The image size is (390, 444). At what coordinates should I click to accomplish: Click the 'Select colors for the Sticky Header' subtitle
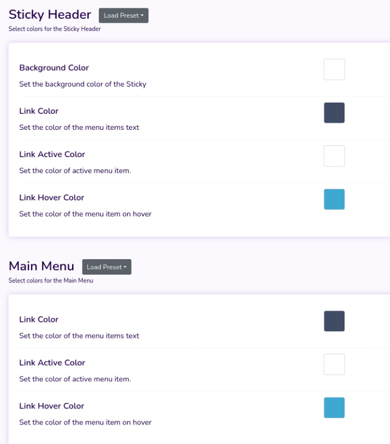click(54, 29)
